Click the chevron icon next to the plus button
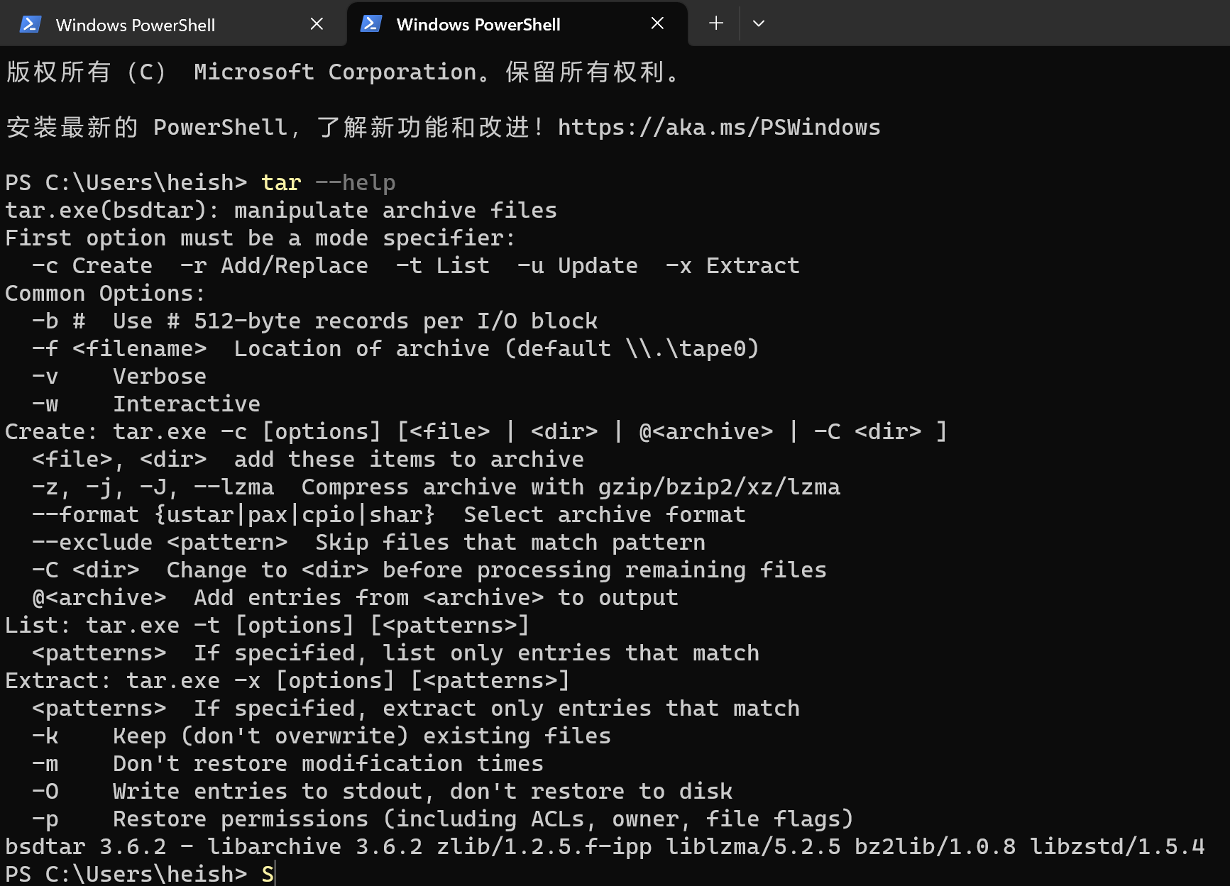The width and height of the screenshot is (1230, 886). coord(758,23)
